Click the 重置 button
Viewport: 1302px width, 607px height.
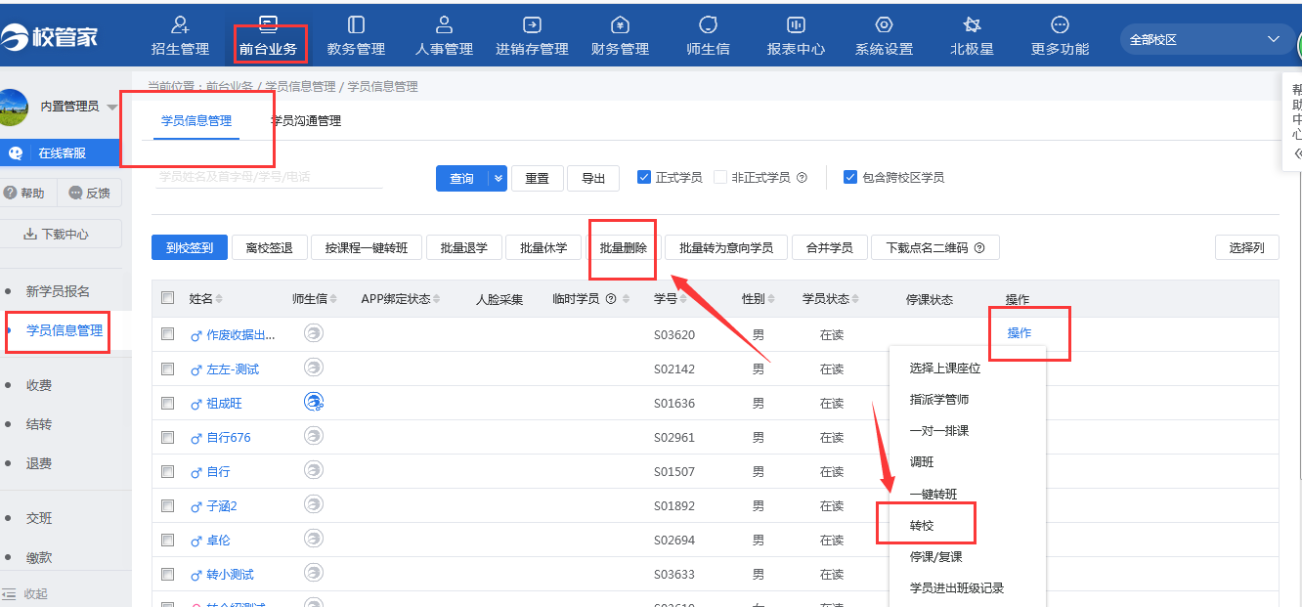[x=537, y=178]
